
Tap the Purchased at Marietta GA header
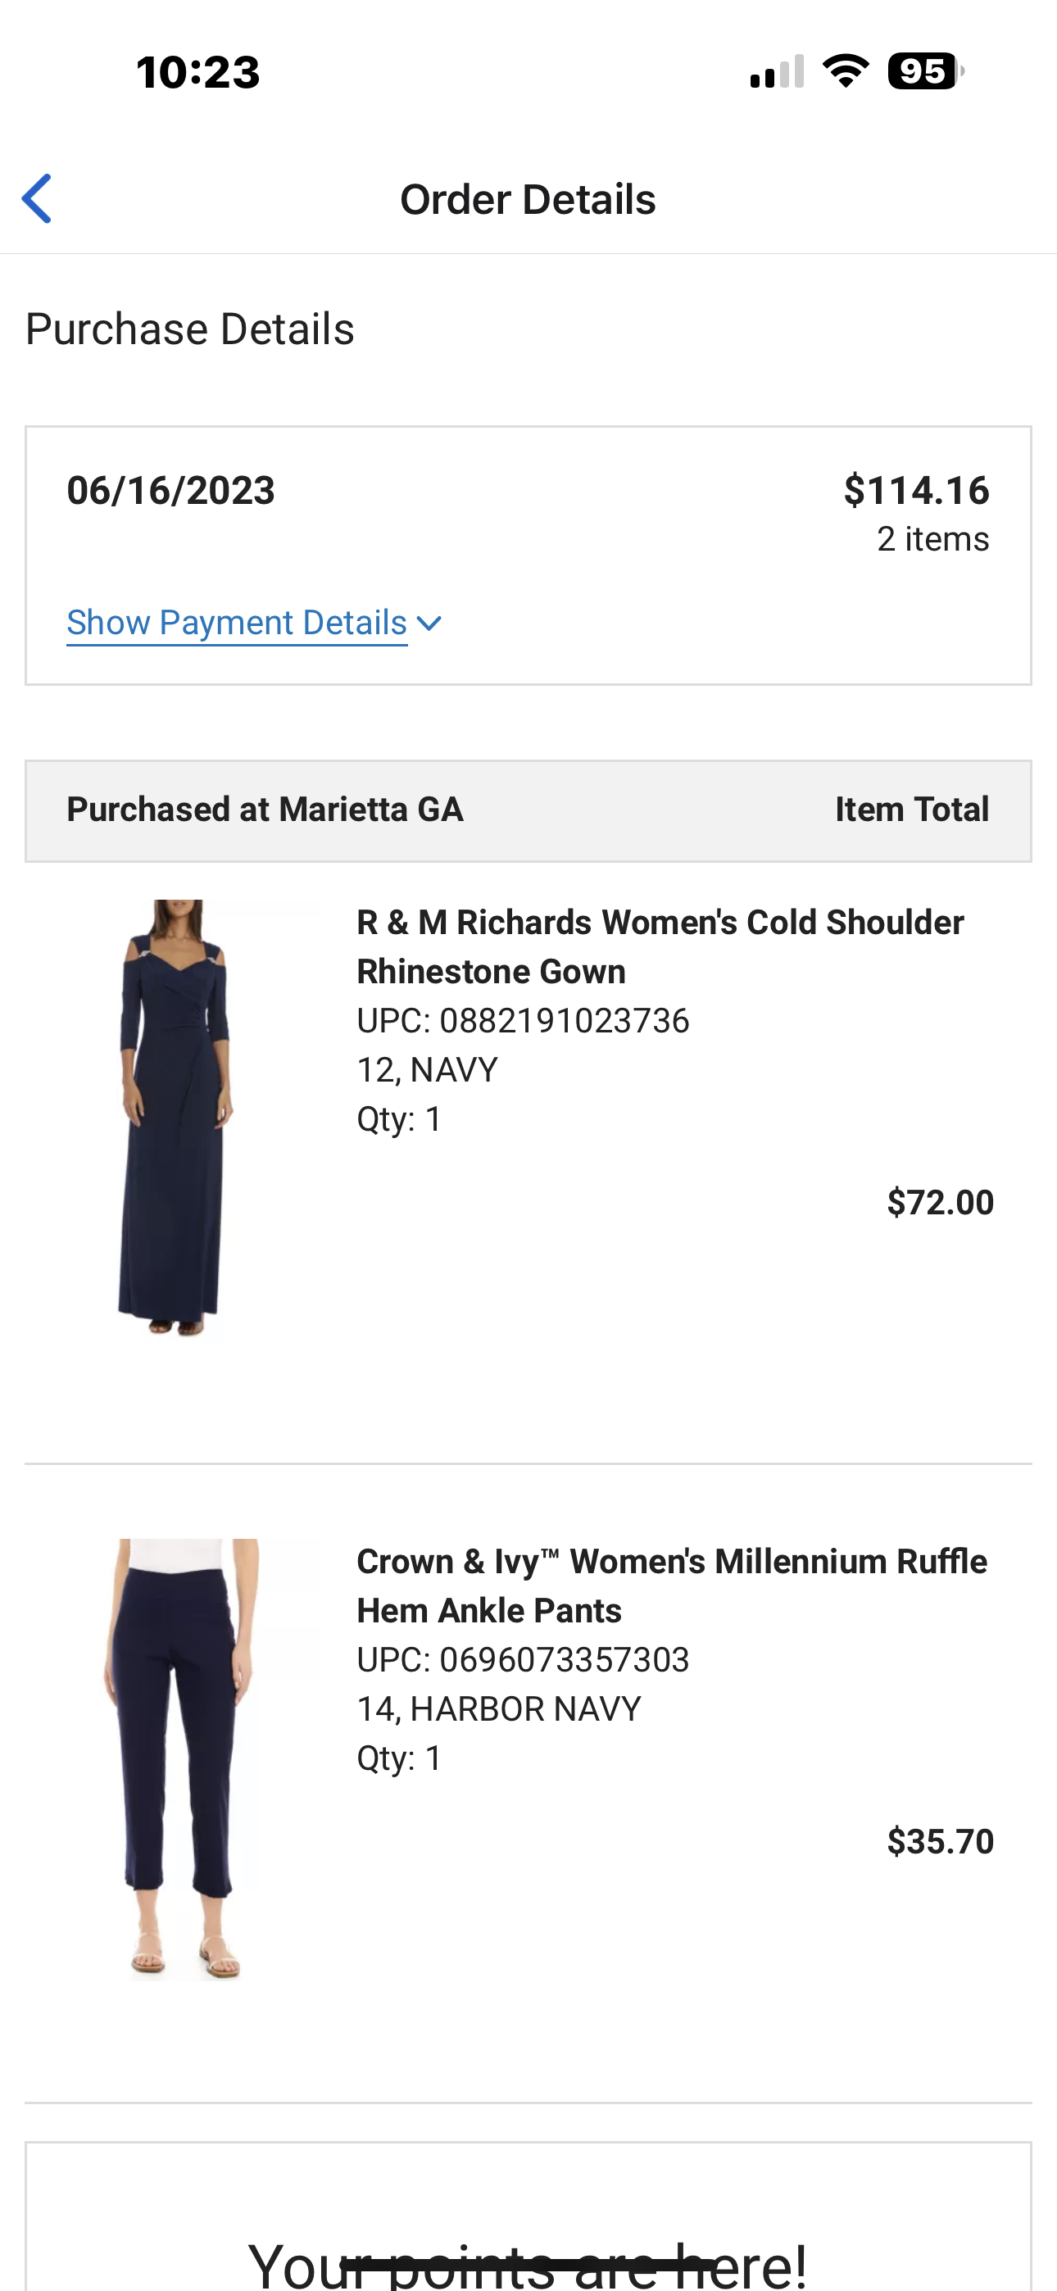(264, 810)
